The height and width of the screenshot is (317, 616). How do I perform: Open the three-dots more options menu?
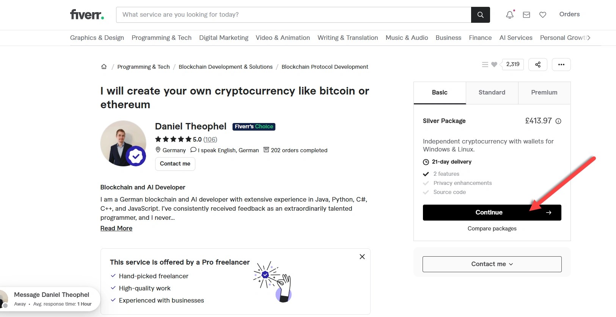point(561,65)
